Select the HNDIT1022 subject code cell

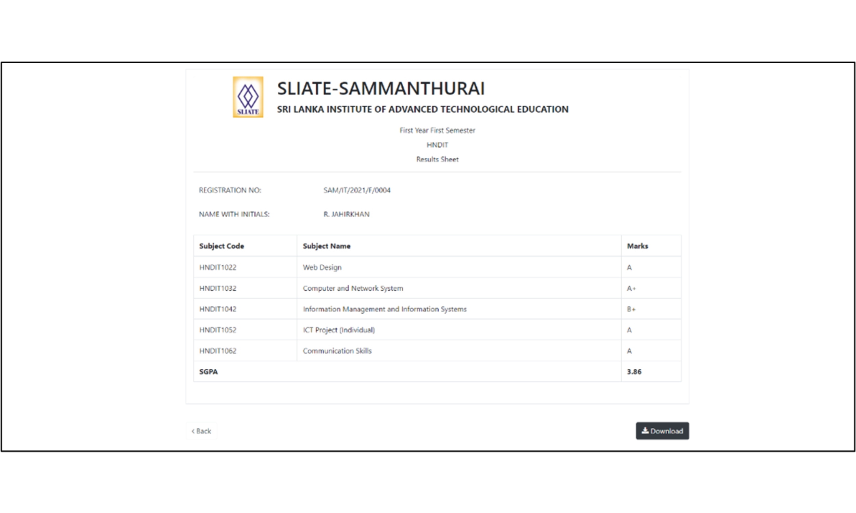(x=218, y=267)
